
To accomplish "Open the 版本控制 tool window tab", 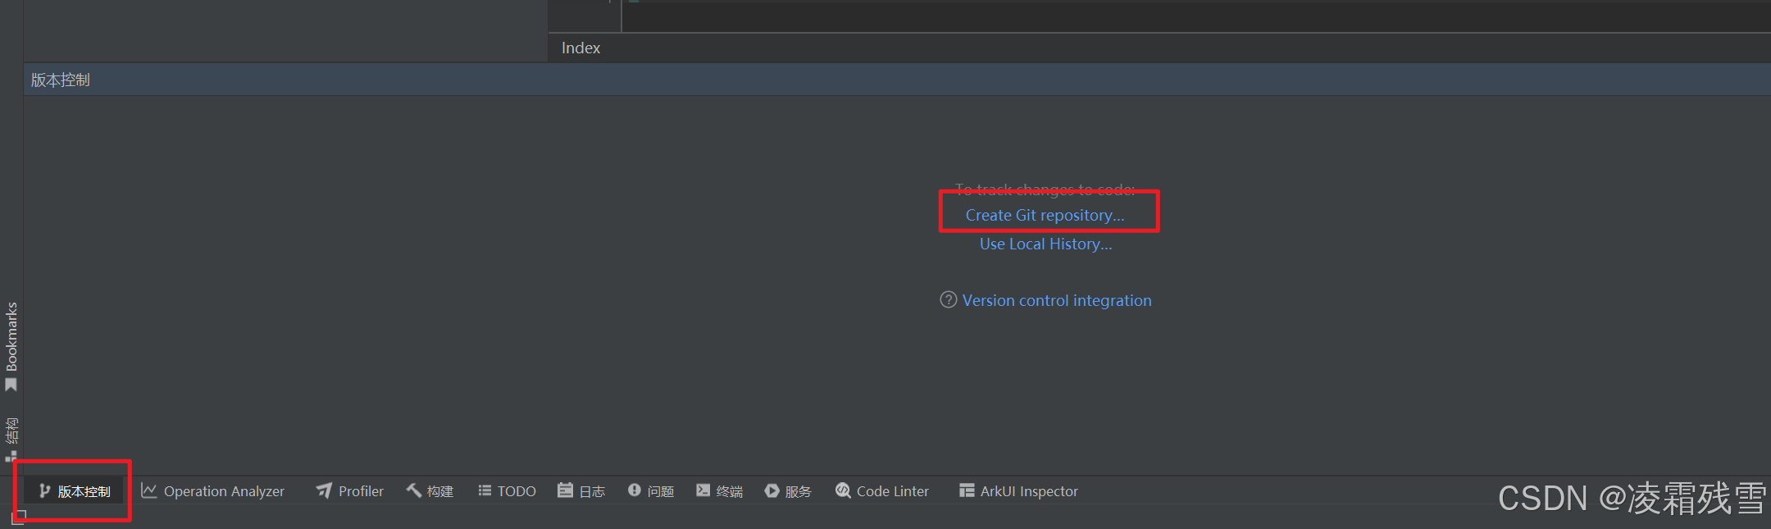I will click(x=74, y=491).
